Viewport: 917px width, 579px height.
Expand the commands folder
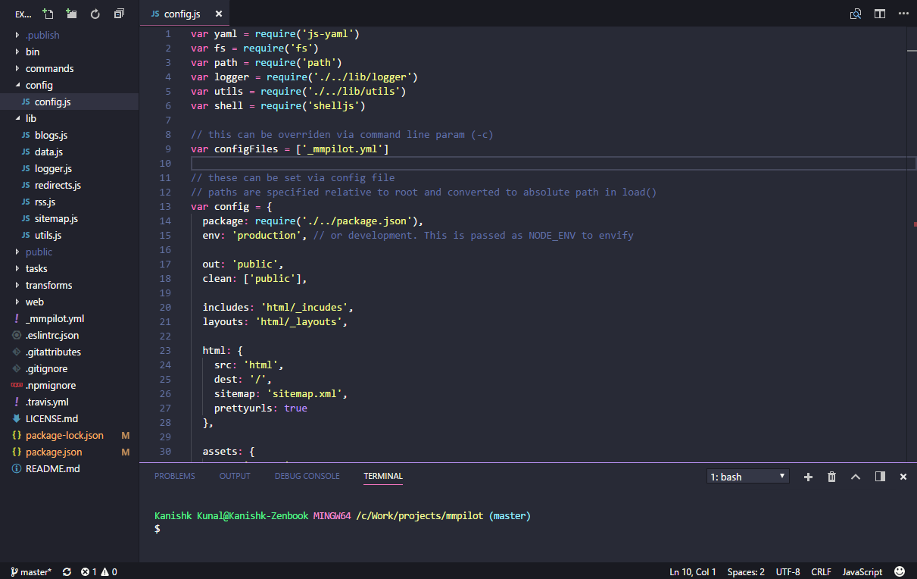tap(50, 68)
